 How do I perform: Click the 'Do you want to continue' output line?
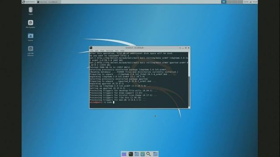click(x=109, y=56)
